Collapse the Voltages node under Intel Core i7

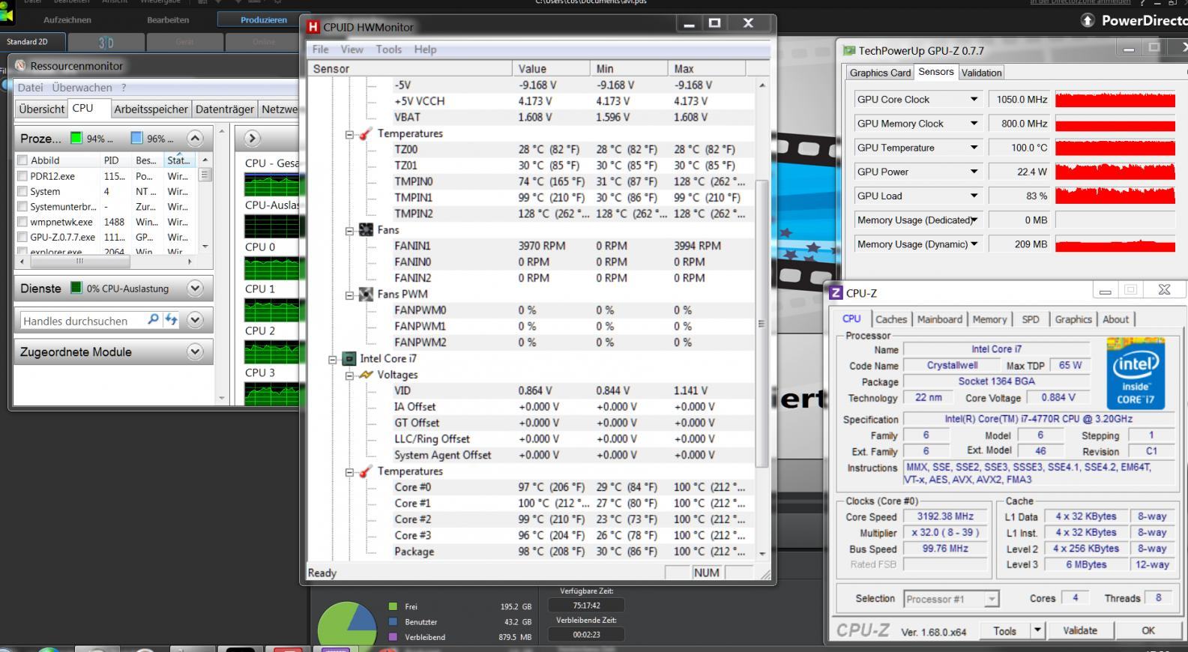(x=349, y=375)
